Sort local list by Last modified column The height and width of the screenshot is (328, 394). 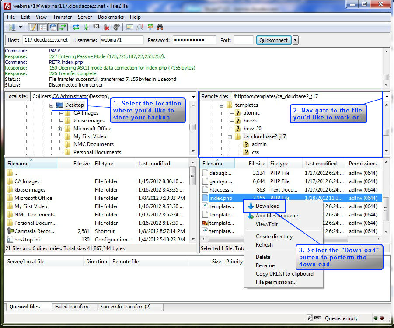point(162,164)
